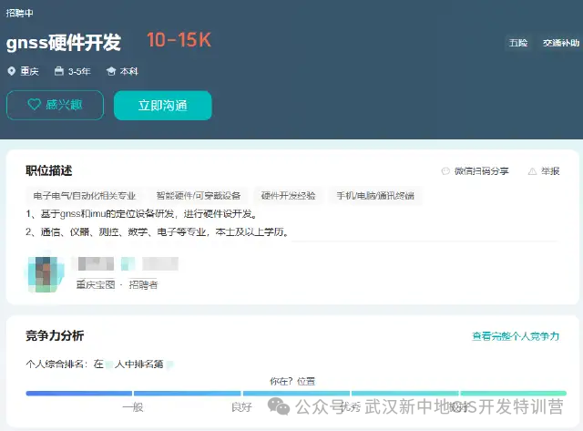The width and height of the screenshot is (583, 431).
Task: Click the WeChat icon beside 微信扫码分享
Action: point(445,171)
